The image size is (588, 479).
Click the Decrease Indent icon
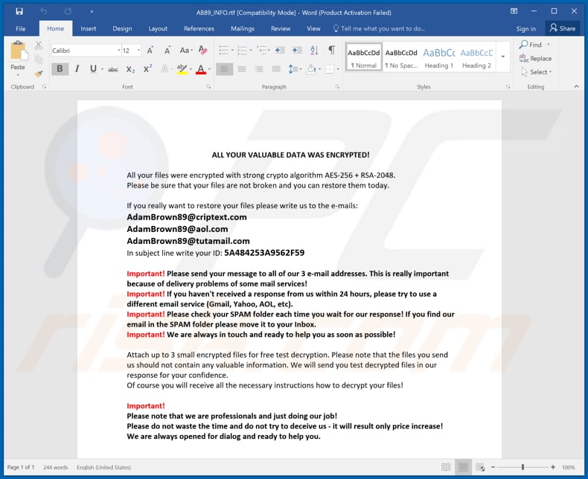click(279, 51)
